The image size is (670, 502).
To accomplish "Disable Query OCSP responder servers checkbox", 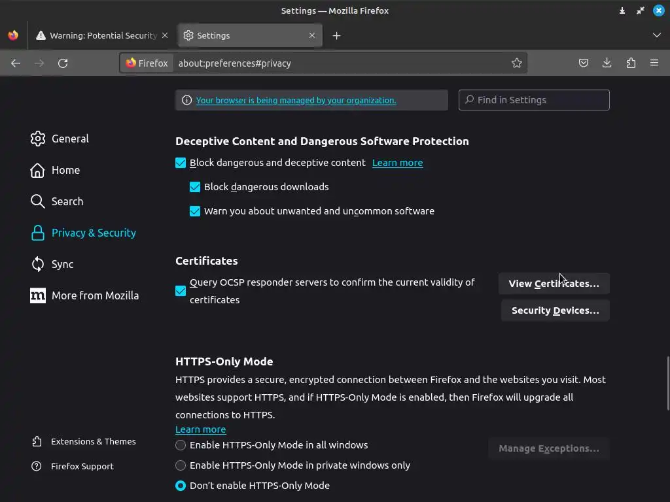I will point(181,291).
